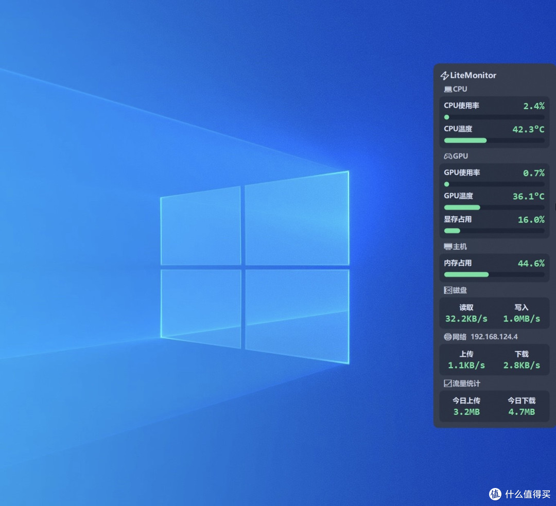556x506 pixels.
Task: Click the LiteMonitor lightning bolt icon
Action: coord(445,76)
